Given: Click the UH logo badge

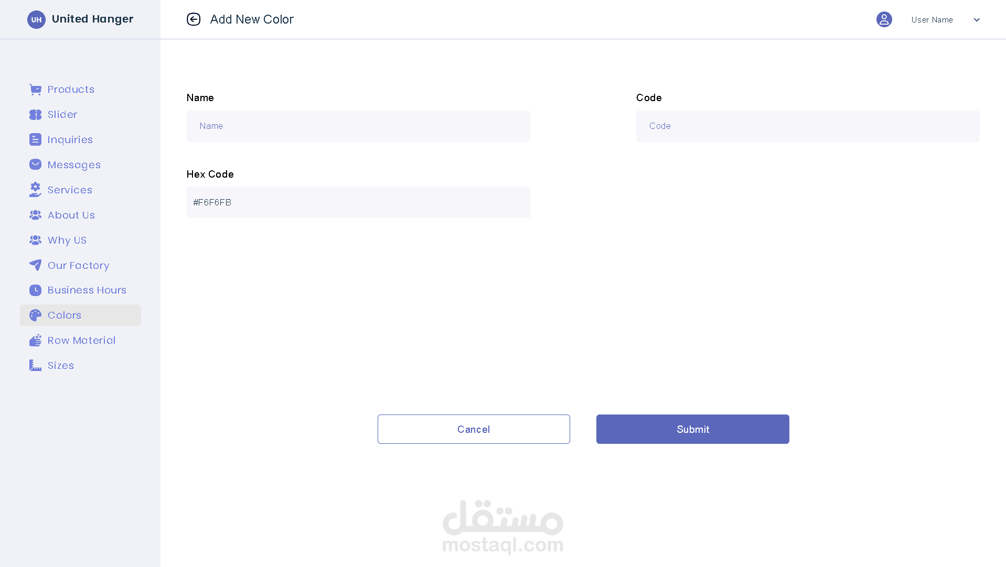Looking at the screenshot, I should 36,19.
